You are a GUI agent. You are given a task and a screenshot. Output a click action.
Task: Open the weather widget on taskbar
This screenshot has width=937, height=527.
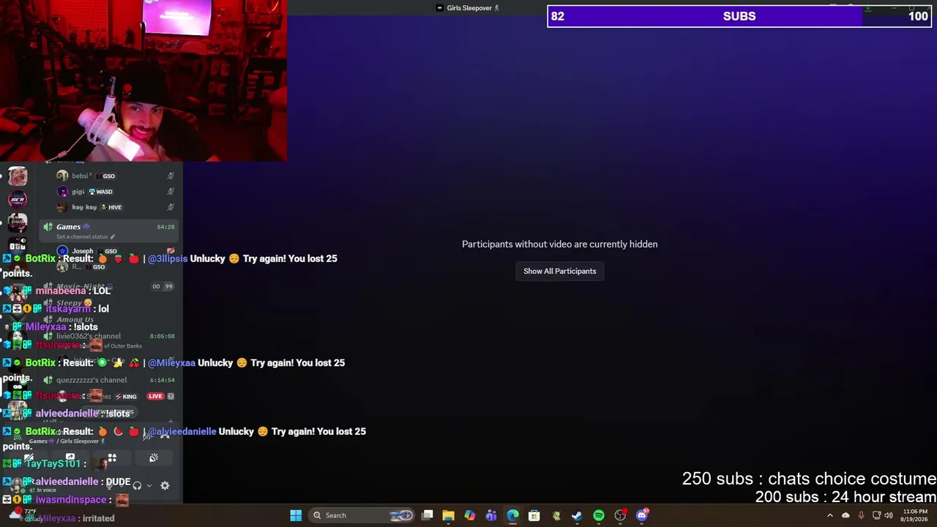(x=22, y=515)
